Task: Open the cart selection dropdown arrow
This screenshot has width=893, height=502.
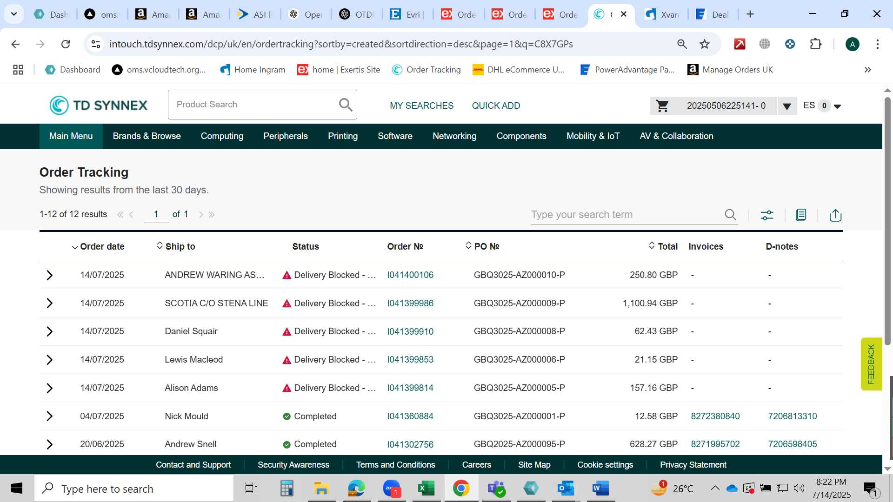Action: (787, 106)
